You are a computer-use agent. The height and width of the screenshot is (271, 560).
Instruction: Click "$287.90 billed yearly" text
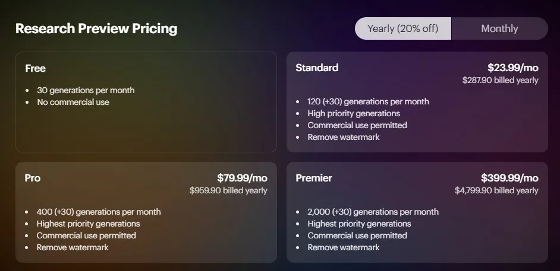point(501,80)
